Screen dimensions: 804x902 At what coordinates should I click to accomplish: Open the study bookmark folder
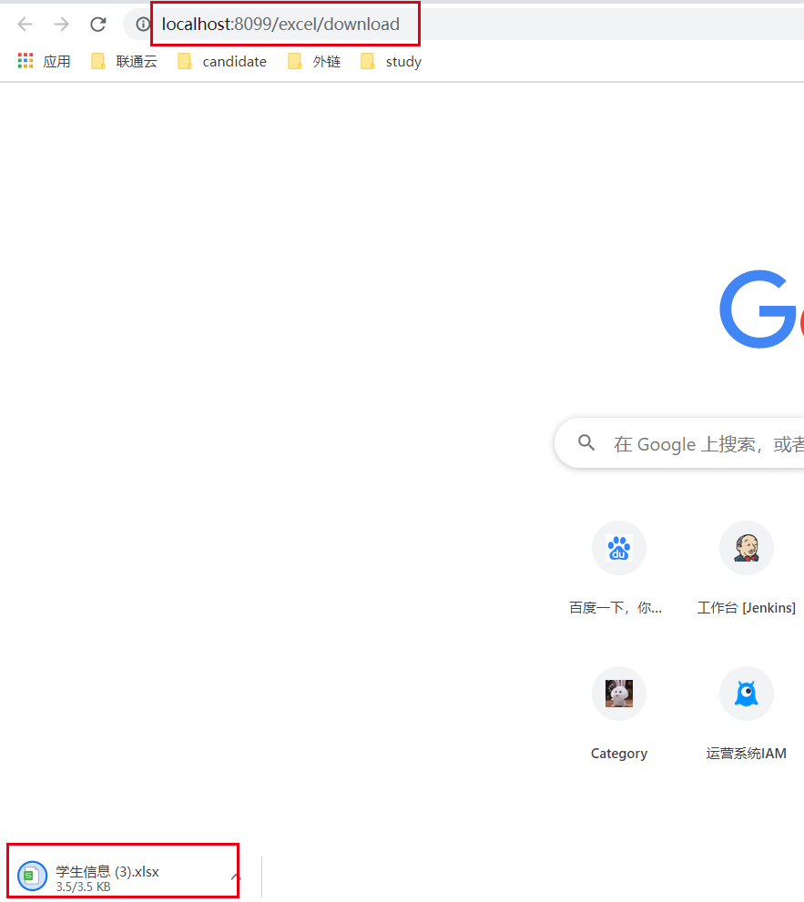click(x=403, y=61)
